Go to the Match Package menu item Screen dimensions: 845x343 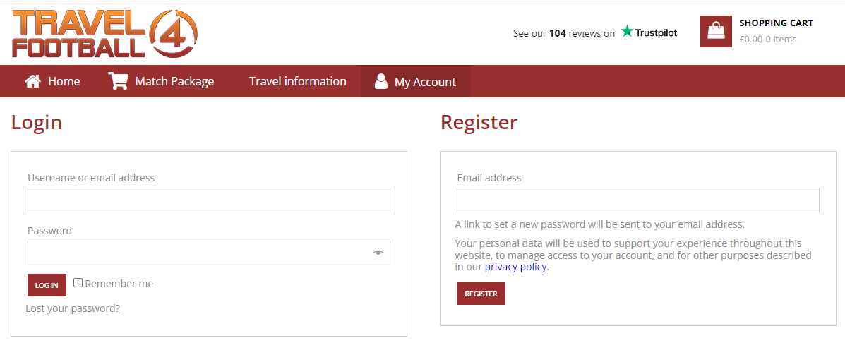tap(174, 81)
